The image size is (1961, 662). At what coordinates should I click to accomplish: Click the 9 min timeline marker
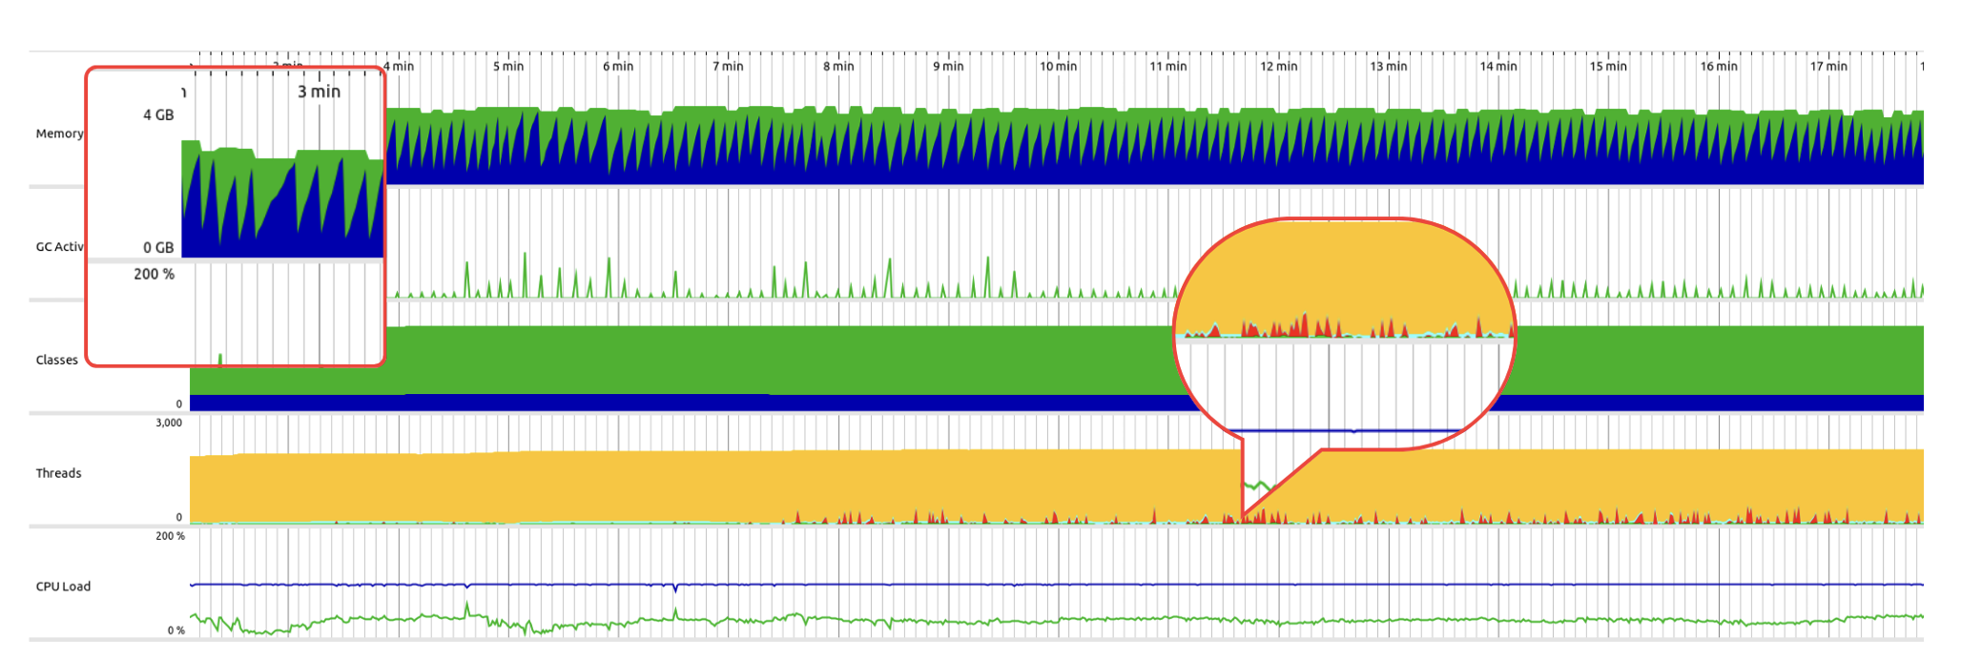[x=948, y=66]
